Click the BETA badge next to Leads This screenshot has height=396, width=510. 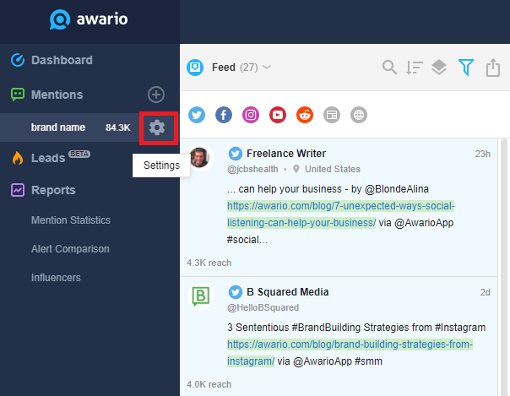tap(79, 154)
